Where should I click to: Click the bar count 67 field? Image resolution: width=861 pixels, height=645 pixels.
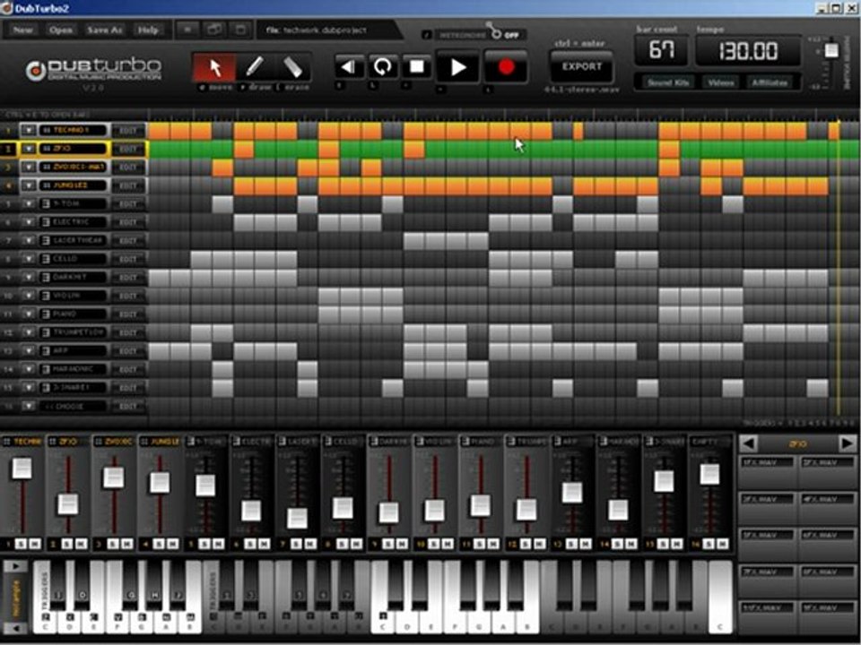click(661, 51)
